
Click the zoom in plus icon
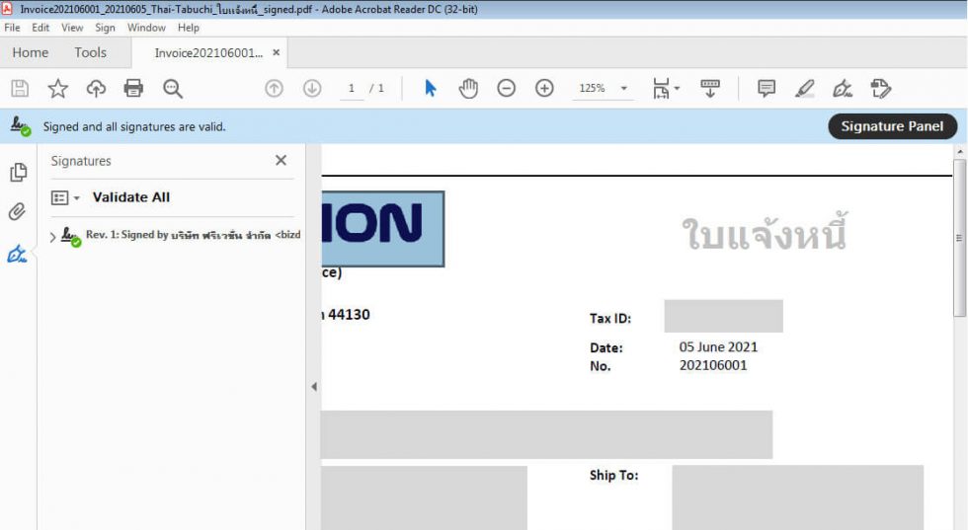544,89
